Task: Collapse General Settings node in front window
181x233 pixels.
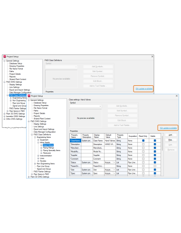Action: pos(29,100)
